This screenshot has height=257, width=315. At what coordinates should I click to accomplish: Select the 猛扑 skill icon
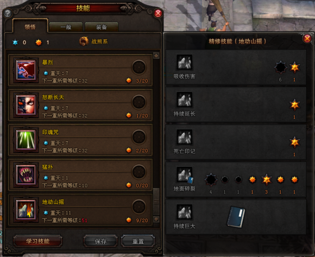26,174
